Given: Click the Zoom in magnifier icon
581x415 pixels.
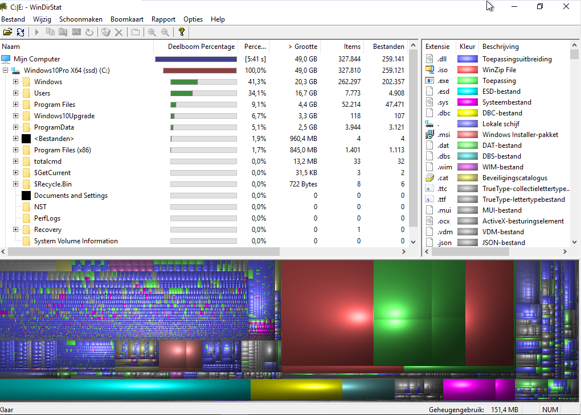Looking at the screenshot, I should coord(152,32).
